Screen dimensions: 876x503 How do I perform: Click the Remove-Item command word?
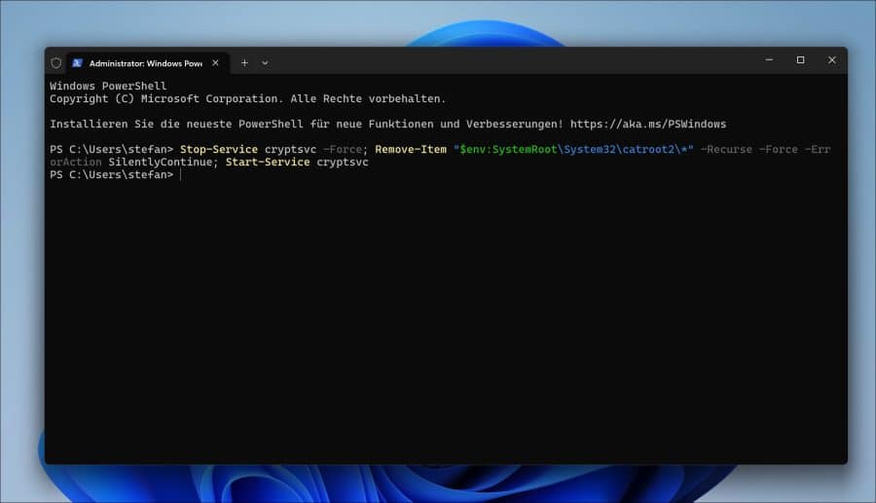[x=410, y=150]
